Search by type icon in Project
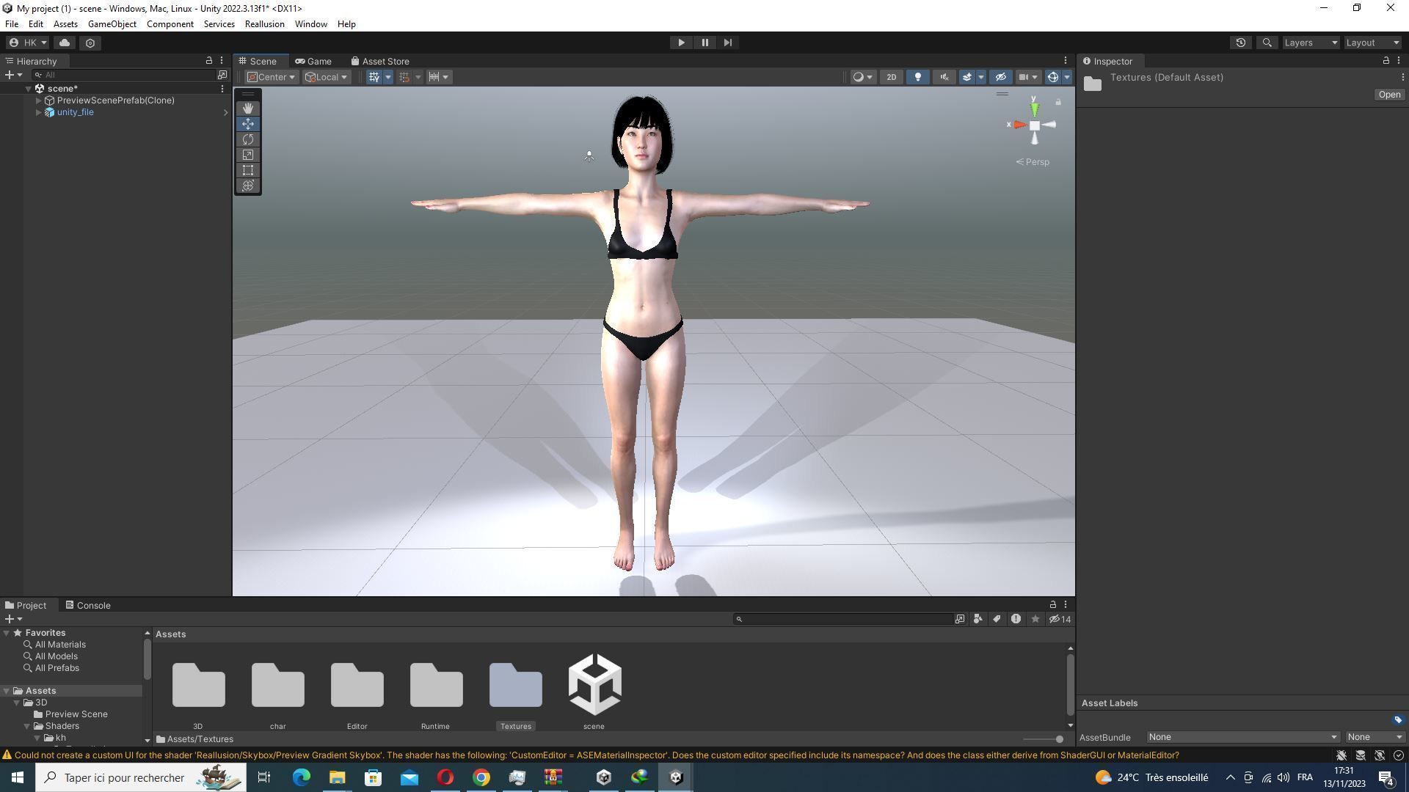The image size is (1409, 792). [977, 619]
